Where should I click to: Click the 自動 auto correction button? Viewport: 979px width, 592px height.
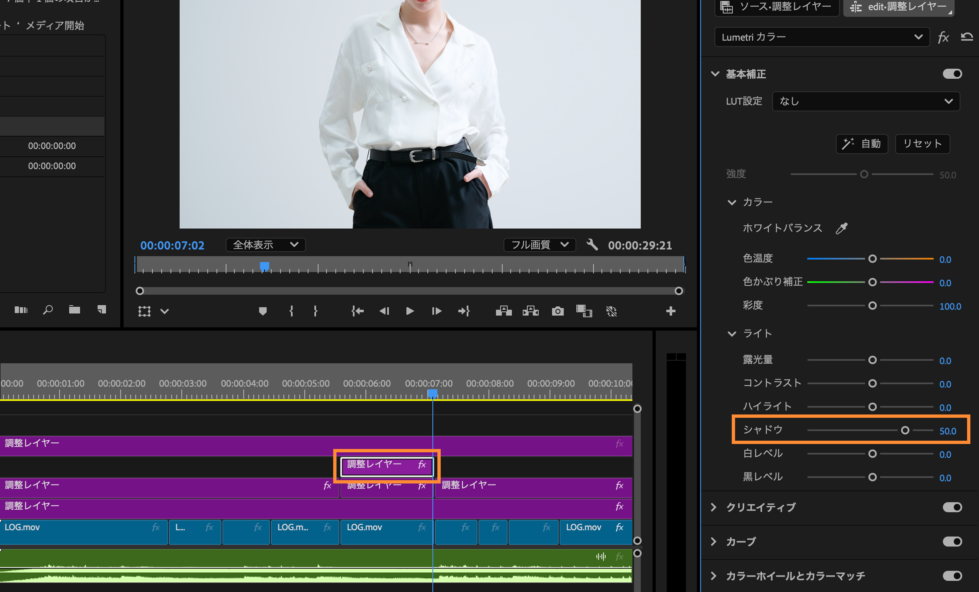click(862, 143)
